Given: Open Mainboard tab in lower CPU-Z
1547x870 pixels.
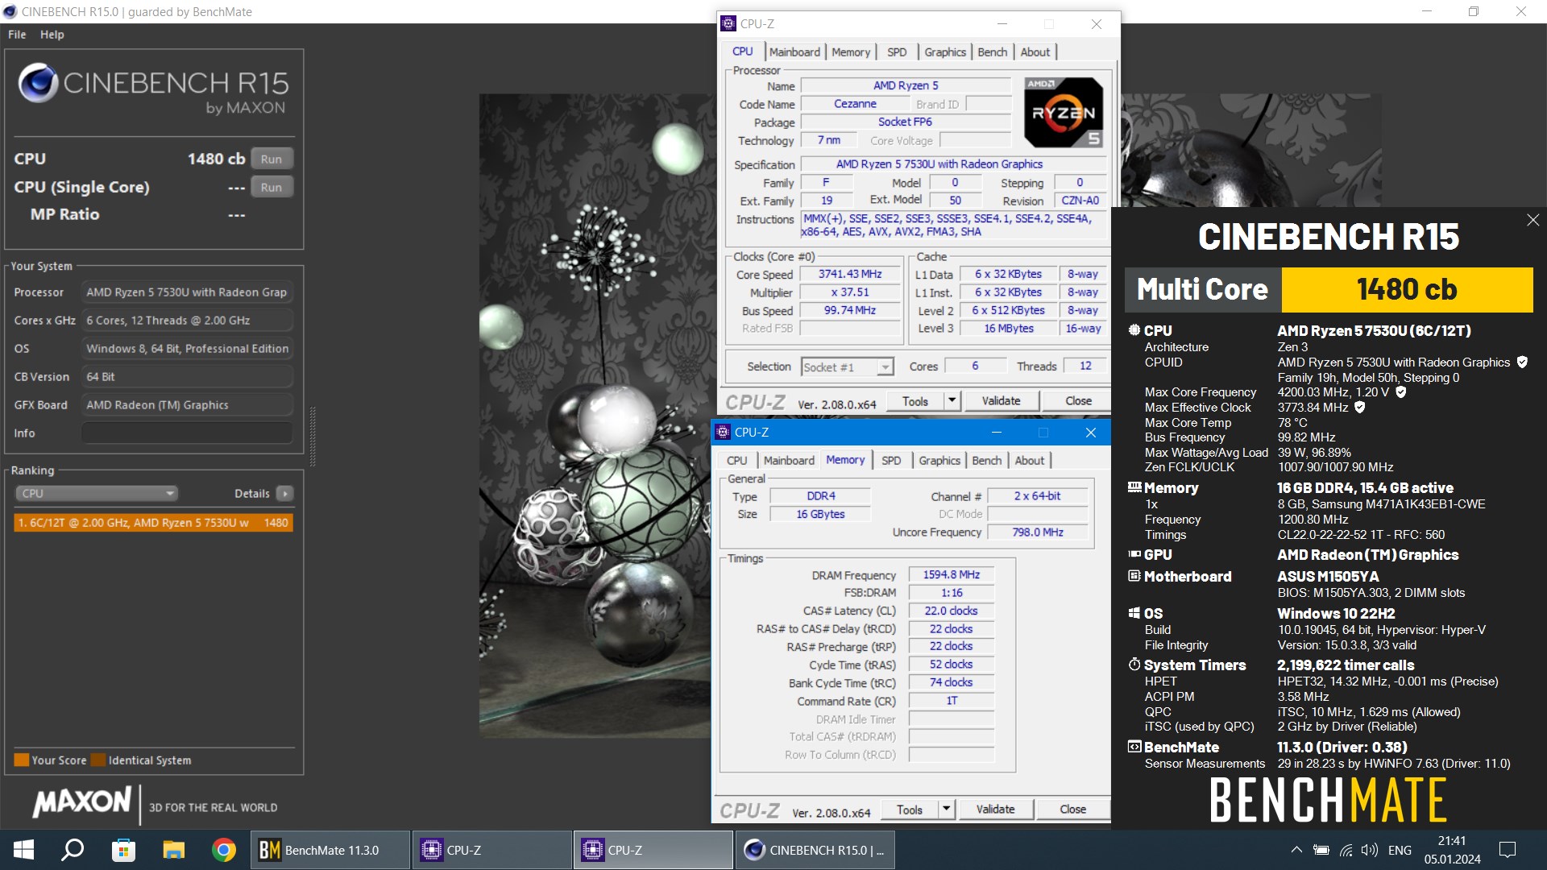Looking at the screenshot, I should (x=789, y=461).
